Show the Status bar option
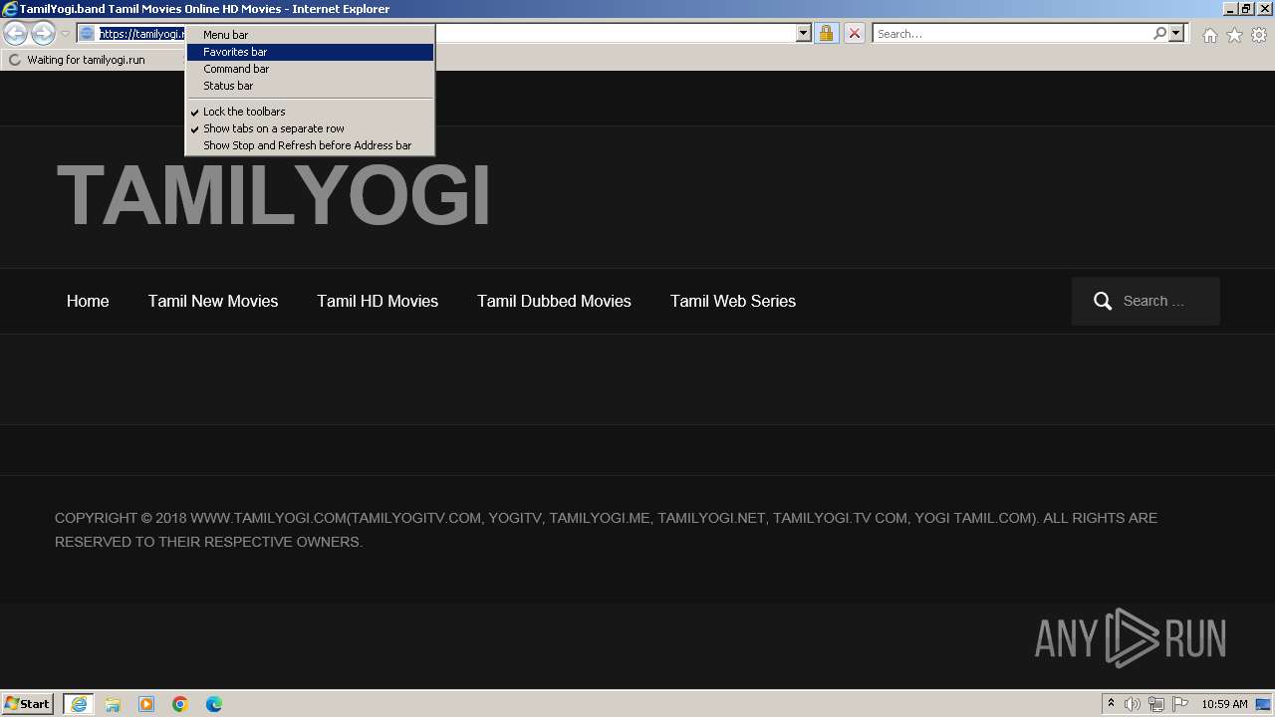The height and width of the screenshot is (717, 1275). (x=310, y=86)
